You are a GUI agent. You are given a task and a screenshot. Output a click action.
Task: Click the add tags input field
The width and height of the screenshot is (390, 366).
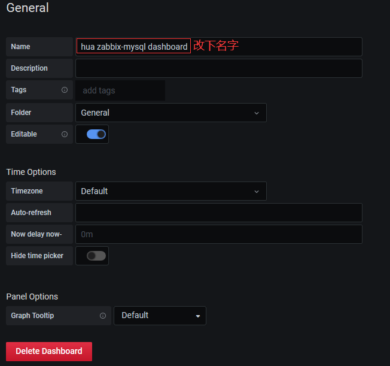[120, 90]
